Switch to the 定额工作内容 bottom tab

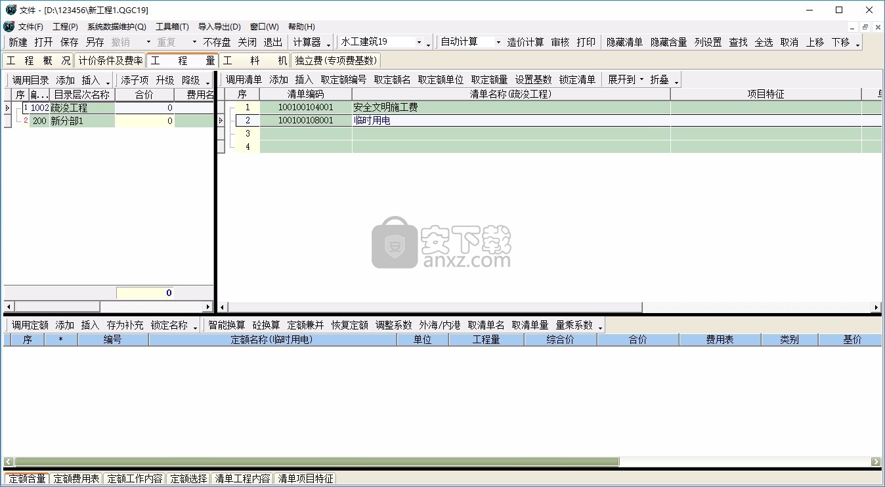tap(135, 478)
